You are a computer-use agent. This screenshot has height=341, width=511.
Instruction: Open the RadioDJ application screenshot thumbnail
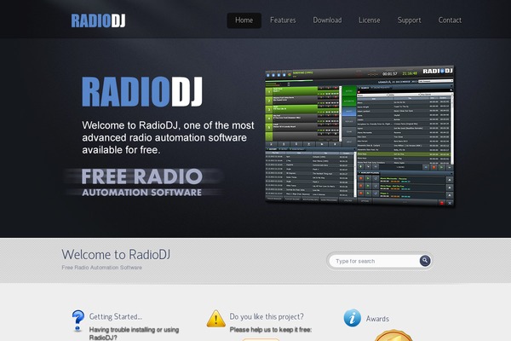(x=359, y=136)
